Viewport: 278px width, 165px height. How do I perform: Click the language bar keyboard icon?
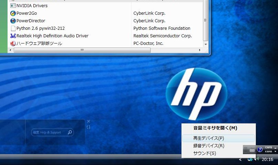pos(252,150)
